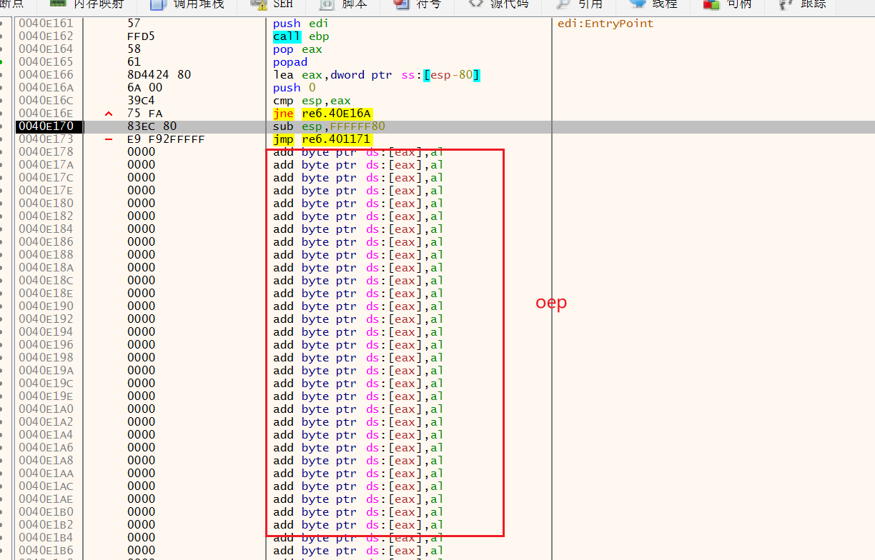
Task: Click the References magnifier icon
Action: pos(563,4)
